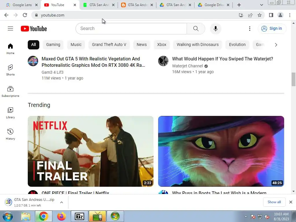
Task: Click the Netflix Final Trailer thumbnail
Action: coord(90,151)
